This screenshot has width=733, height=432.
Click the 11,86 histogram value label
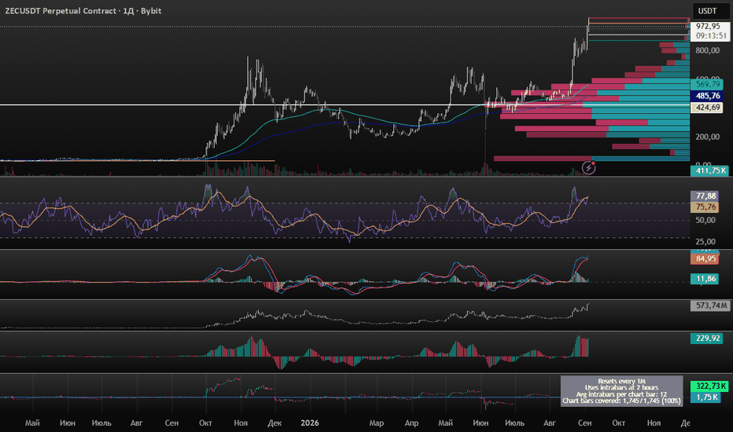(x=705, y=279)
